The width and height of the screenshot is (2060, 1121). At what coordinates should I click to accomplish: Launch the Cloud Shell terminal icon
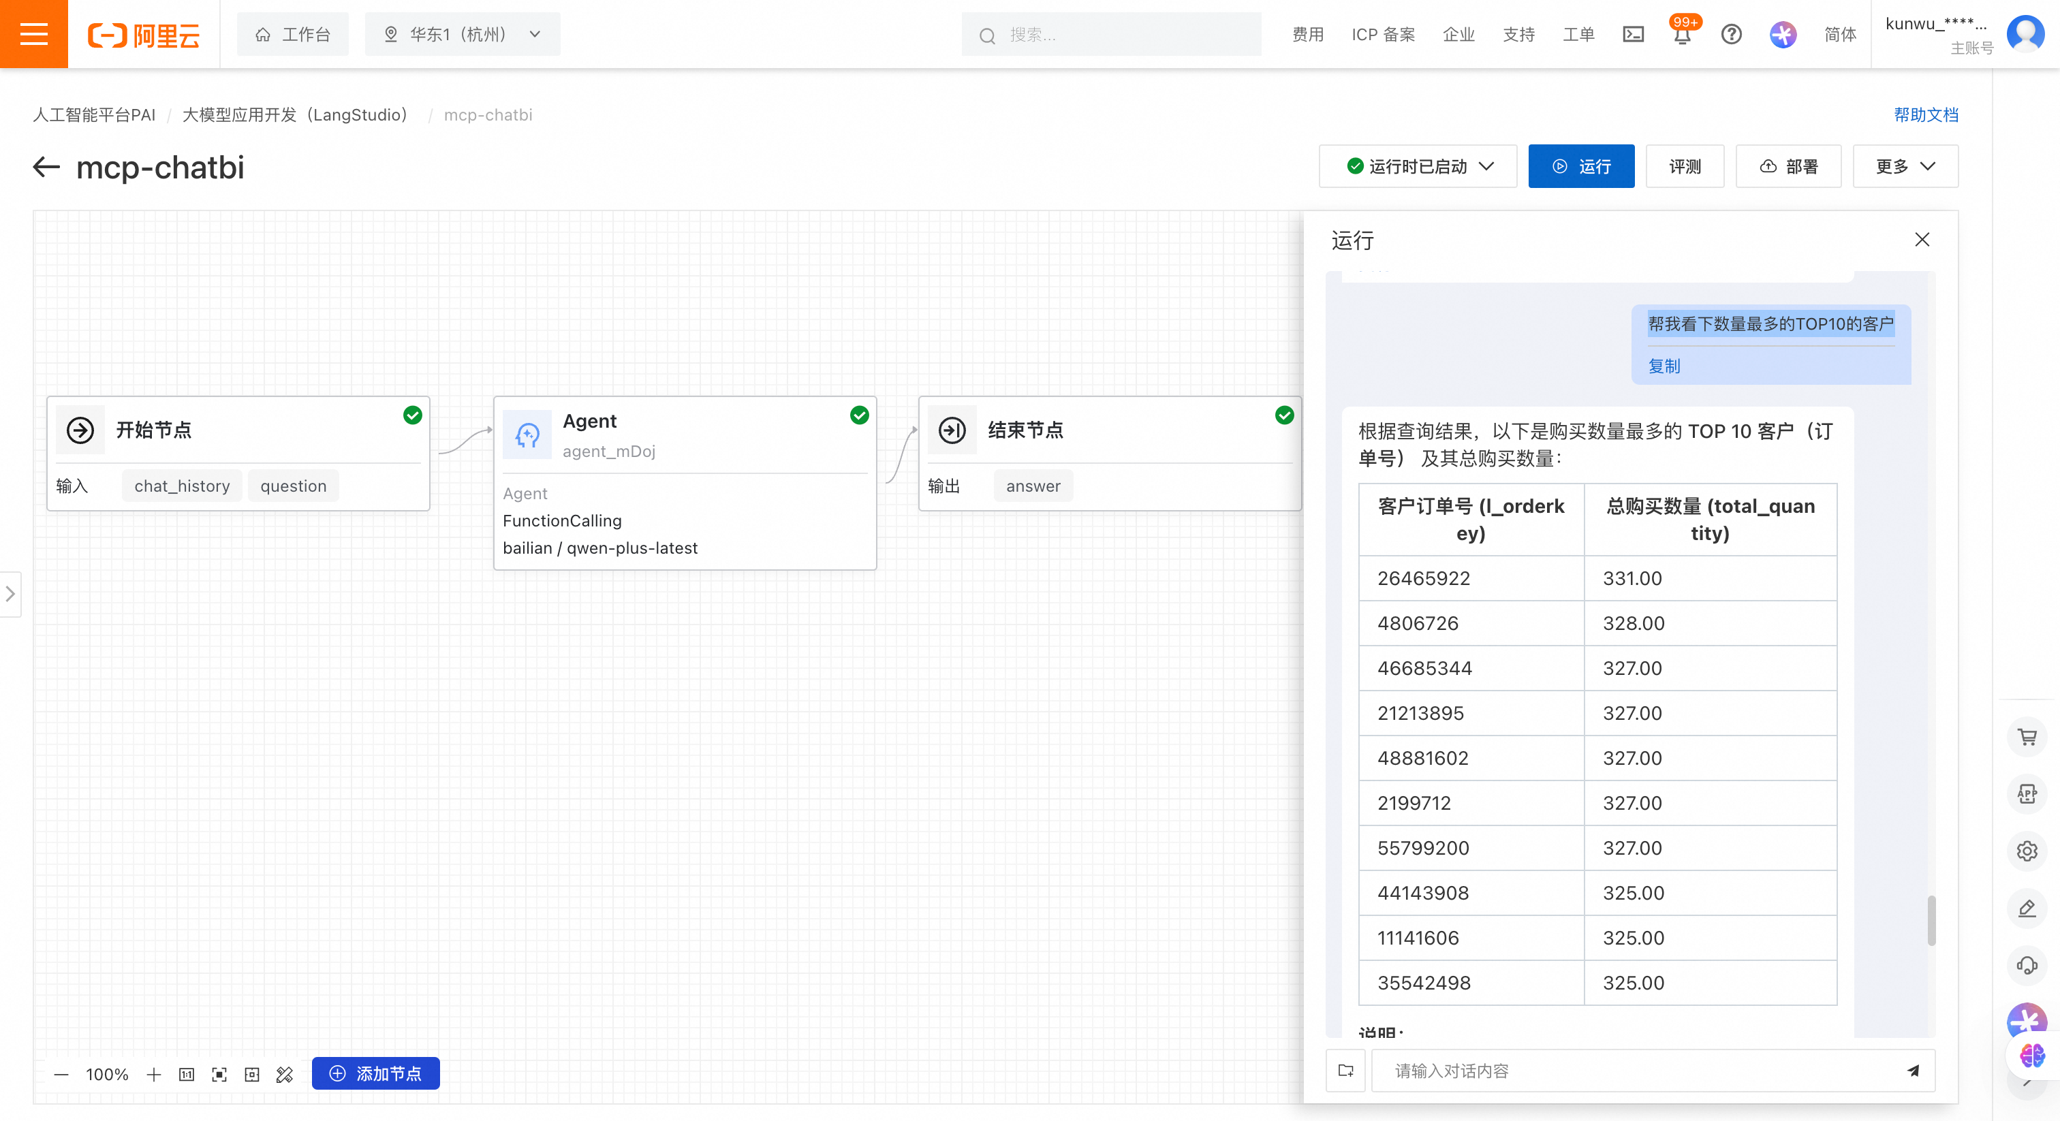pyautogui.click(x=1633, y=34)
